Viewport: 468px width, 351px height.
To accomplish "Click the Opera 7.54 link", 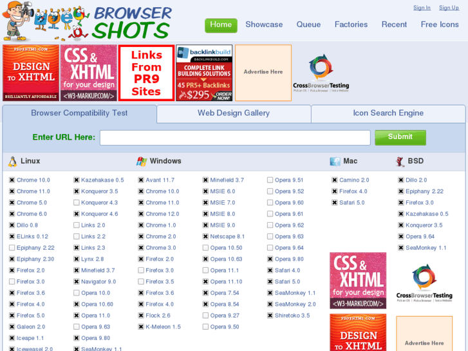I will tap(225, 293).
